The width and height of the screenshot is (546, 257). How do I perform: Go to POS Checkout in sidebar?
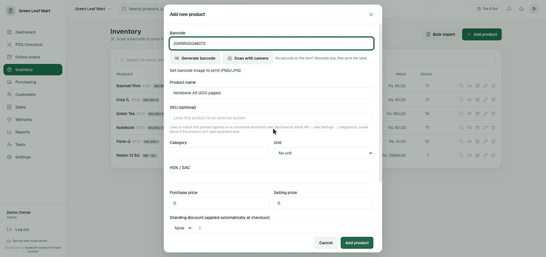[x=33, y=45]
